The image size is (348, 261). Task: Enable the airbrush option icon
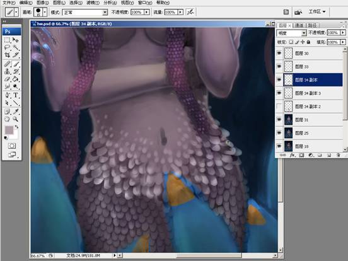[x=190, y=12]
